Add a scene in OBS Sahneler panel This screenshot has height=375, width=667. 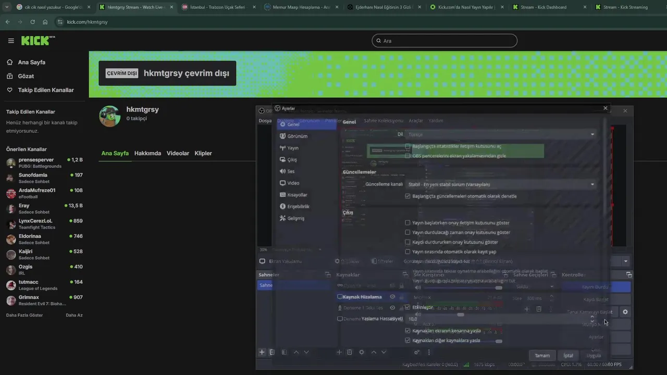[262, 352]
